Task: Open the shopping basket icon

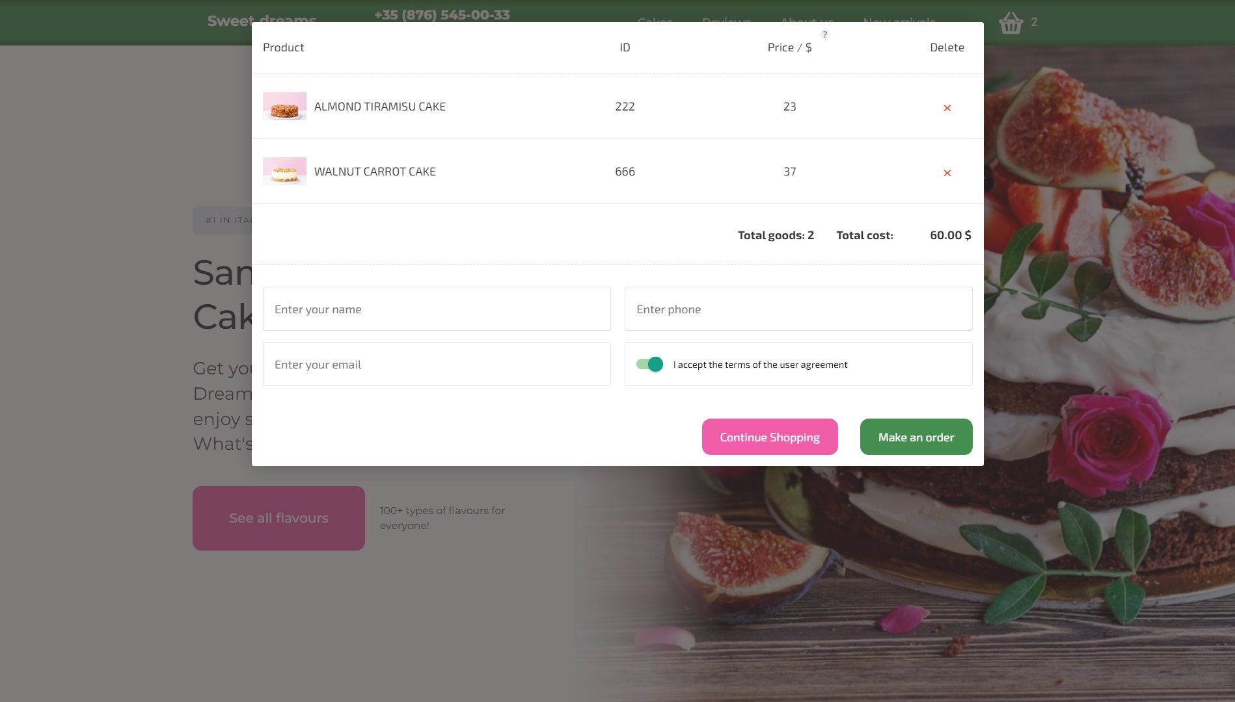Action: [x=1011, y=23]
